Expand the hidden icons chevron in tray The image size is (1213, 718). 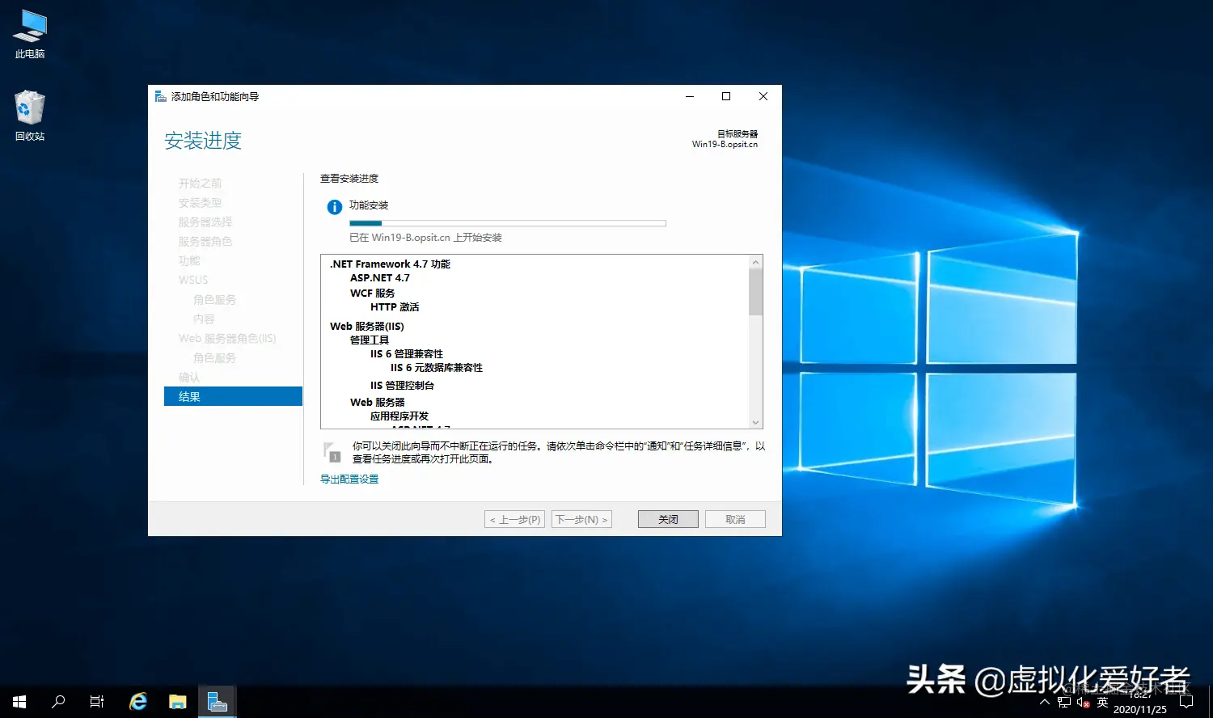point(1044,702)
